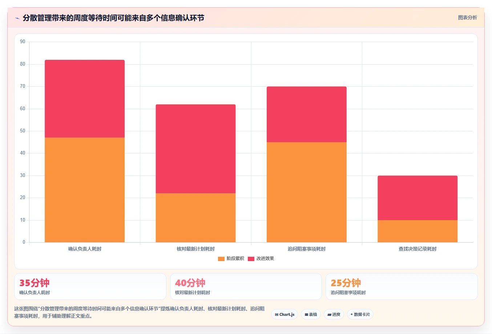Toggle the 改进效果 legend swatch
Image resolution: width=492 pixels, height=334 pixels.
coord(251,259)
